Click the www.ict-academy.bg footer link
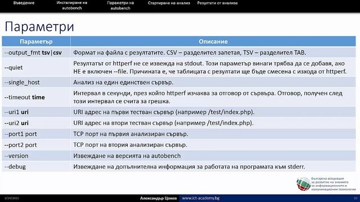 click(201, 198)
